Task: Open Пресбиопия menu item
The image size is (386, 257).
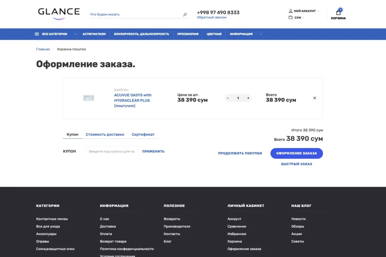Action: coord(188,34)
